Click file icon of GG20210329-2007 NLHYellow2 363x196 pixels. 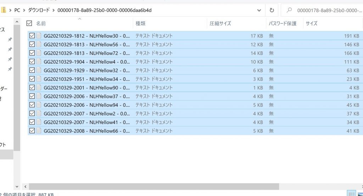(39, 113)
